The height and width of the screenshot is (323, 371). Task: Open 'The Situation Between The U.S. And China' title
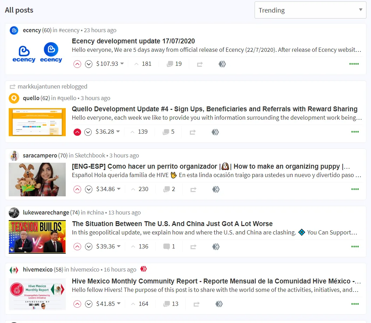coord(172,224)
